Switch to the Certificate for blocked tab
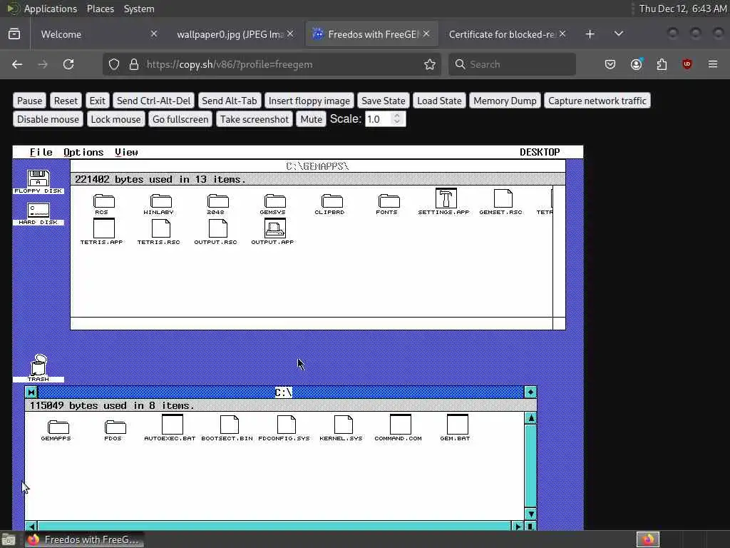This screenshot has width=730, height=548. (505, 34)
